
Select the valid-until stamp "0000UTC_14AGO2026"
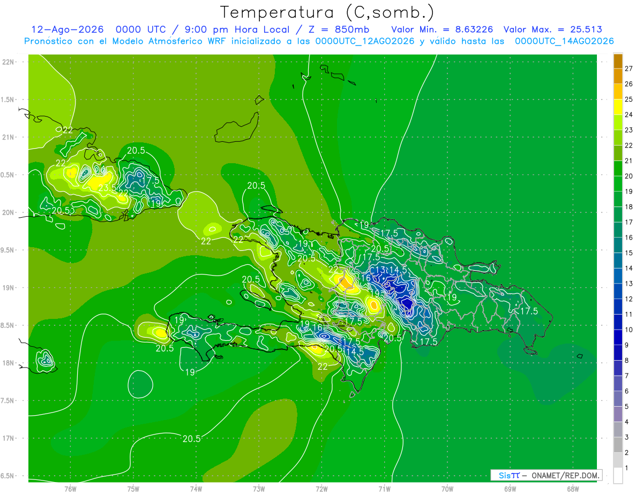pos(564,41)
